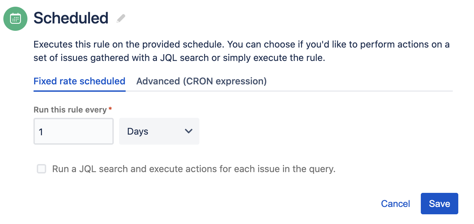Switch to the Fixed rate scheduled tab
The height and width of the screenshot is (224, 474).
coord(80,81)
